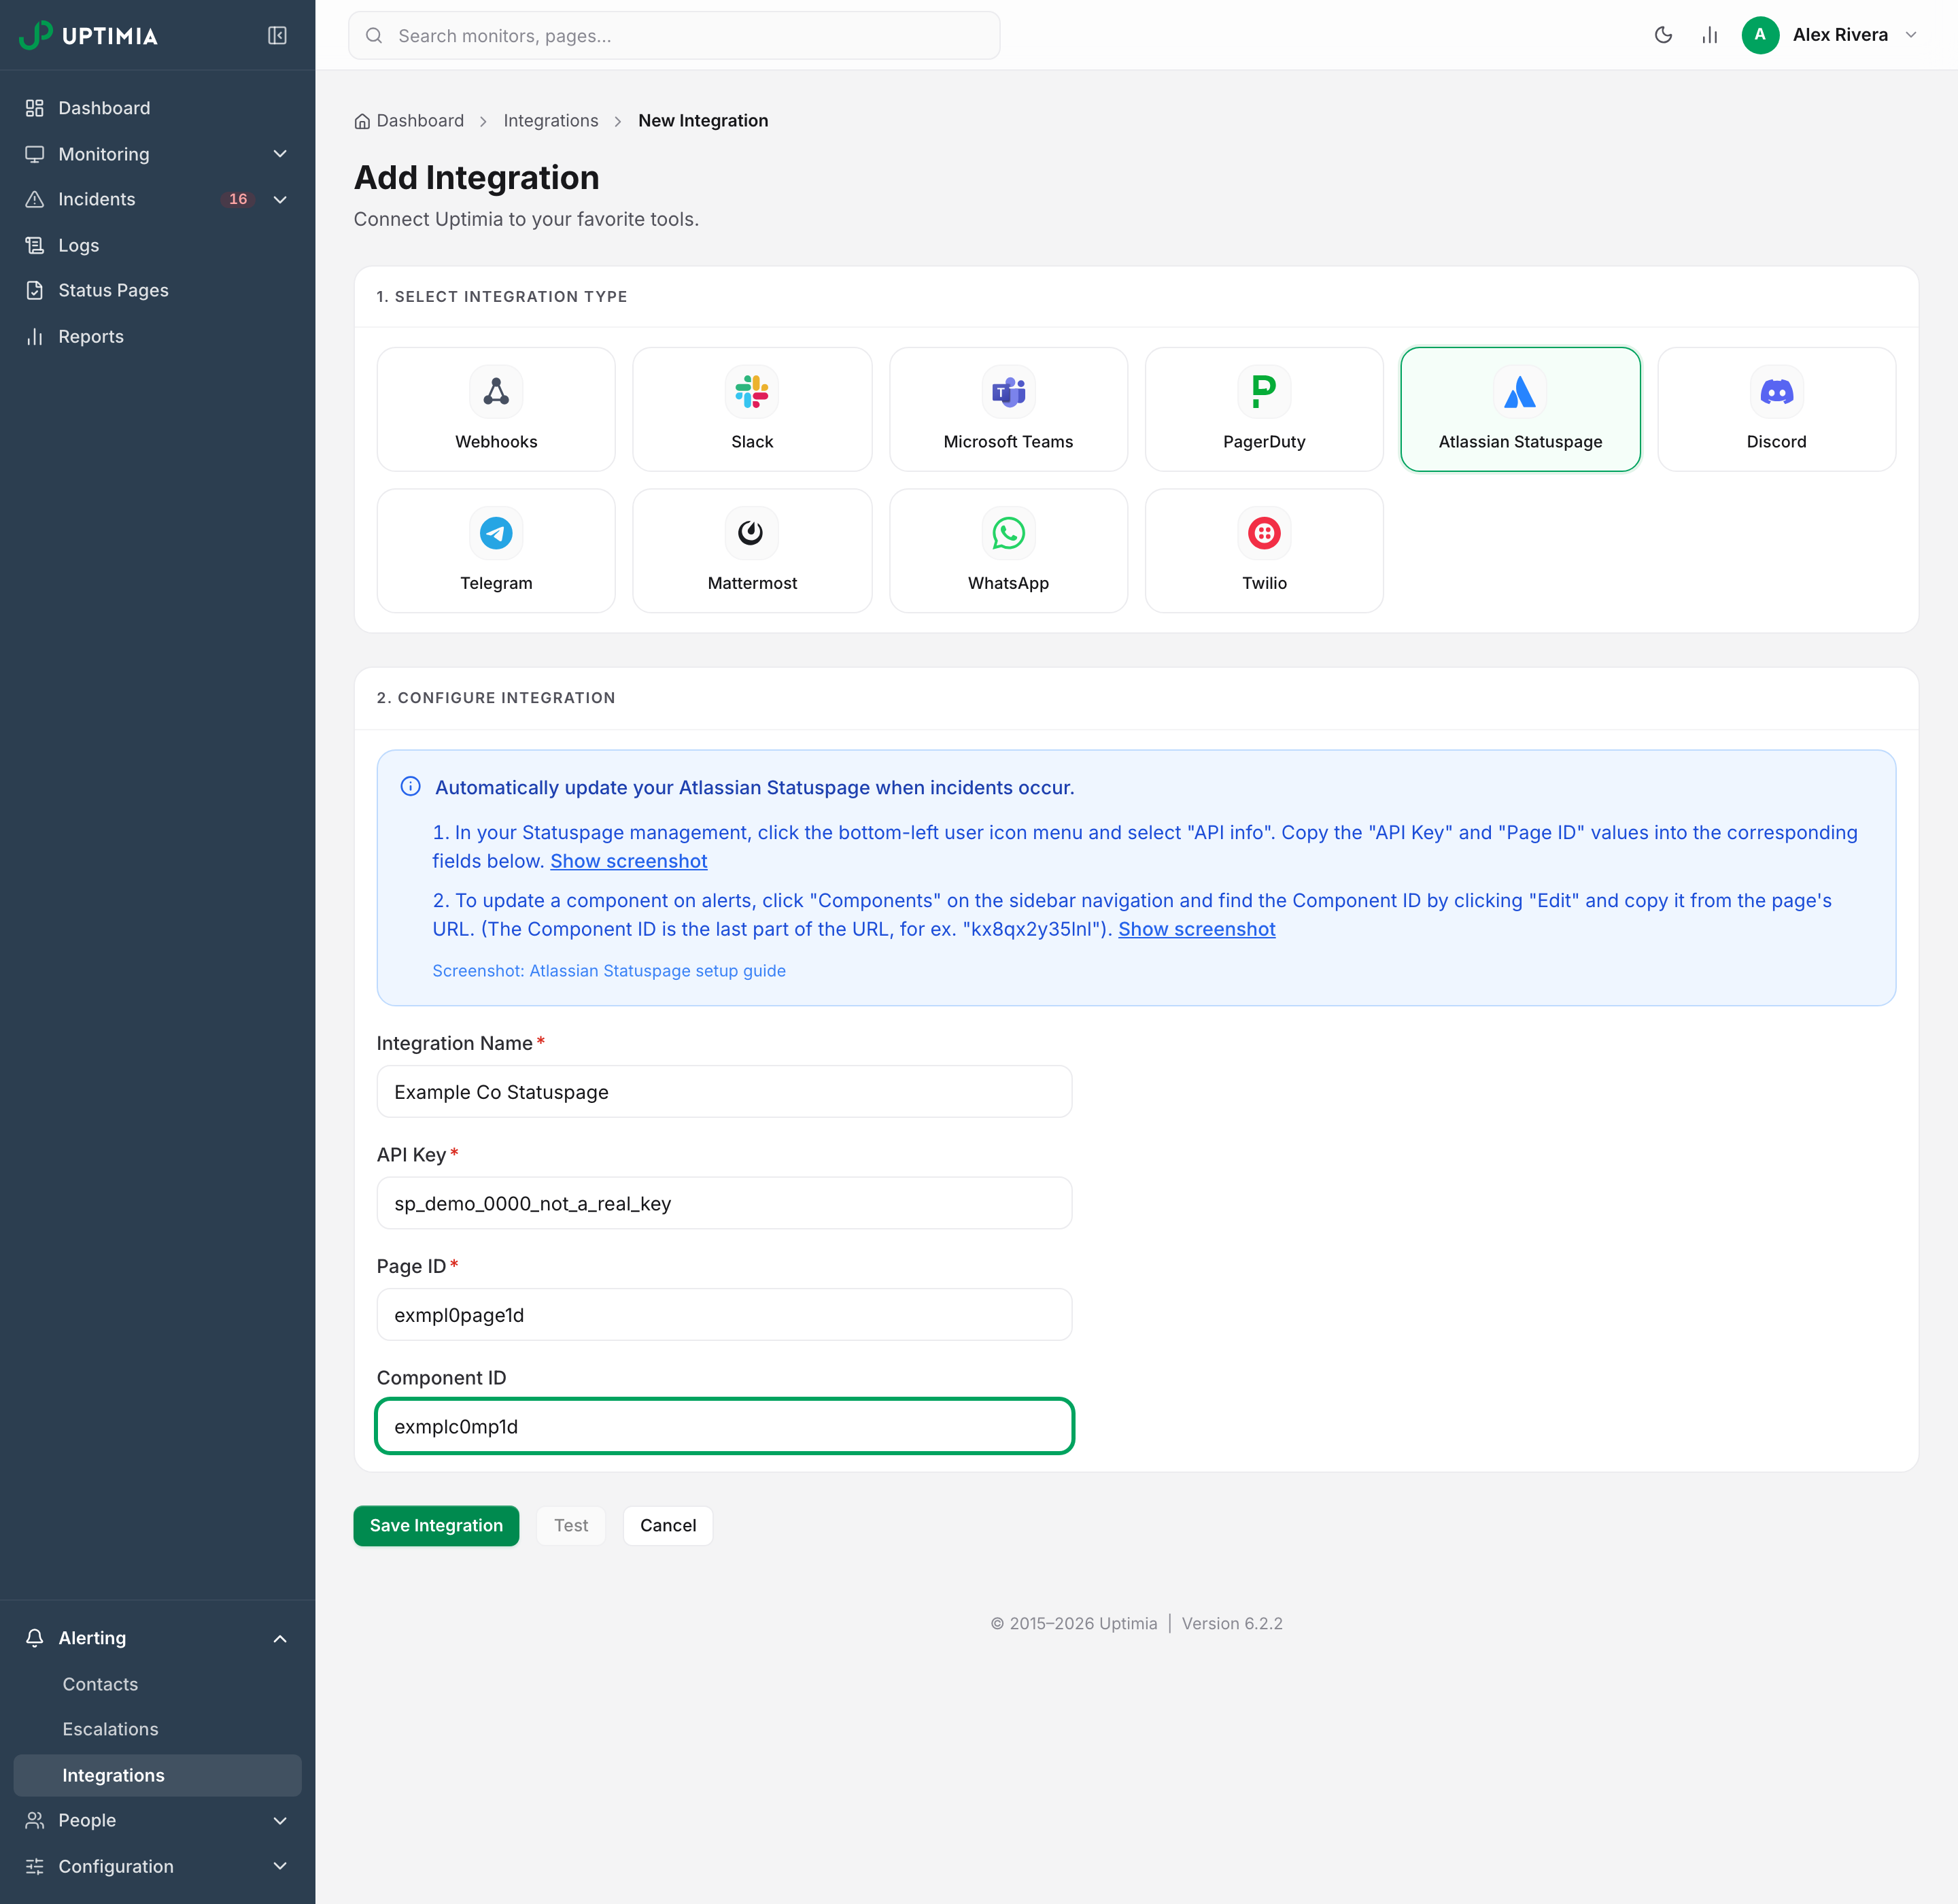Select the Twilio integration card
The image size is (1958, 1904).
click(1264, 550)
